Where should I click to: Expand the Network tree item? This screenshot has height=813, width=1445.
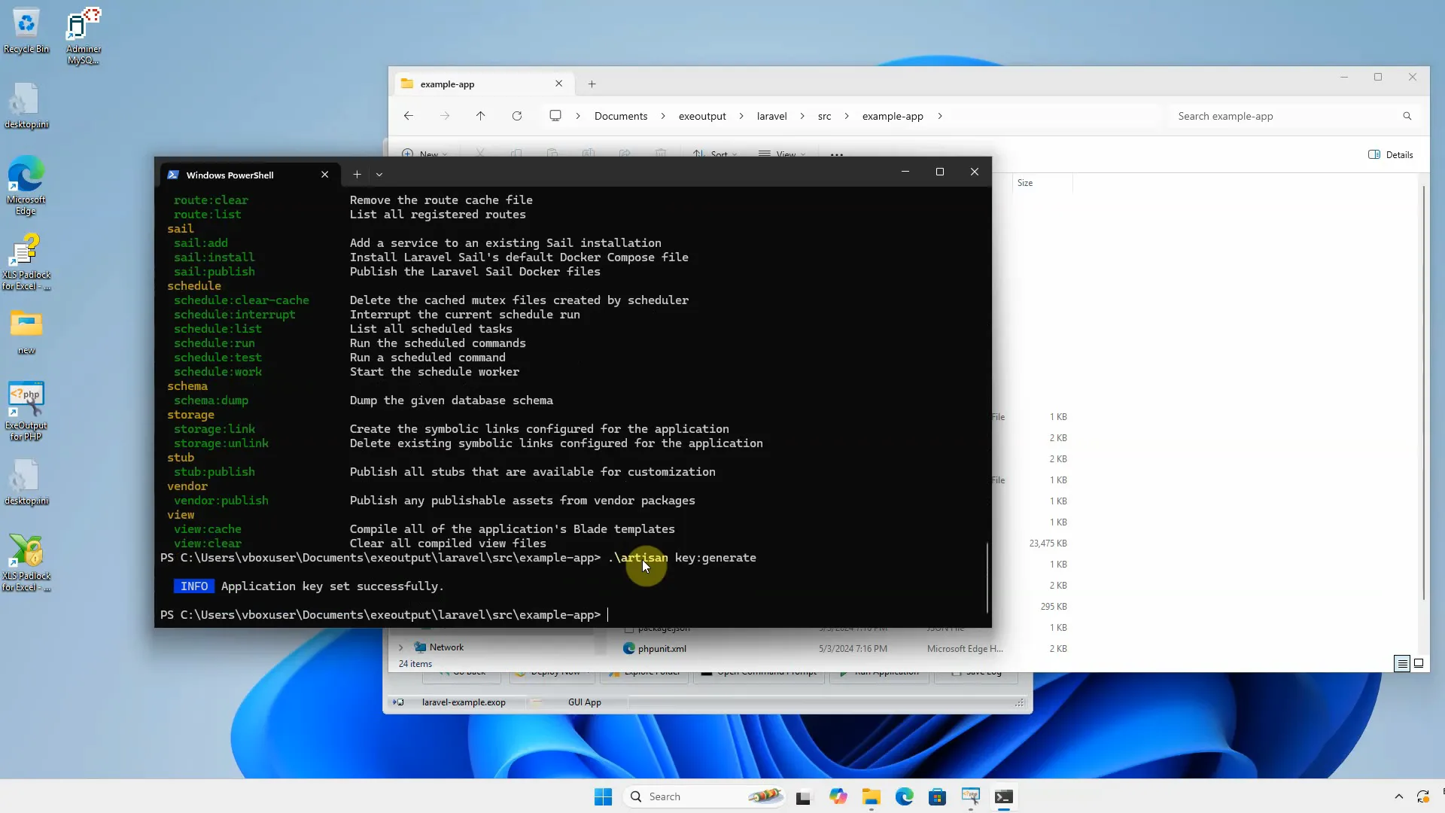coord(400,647)
